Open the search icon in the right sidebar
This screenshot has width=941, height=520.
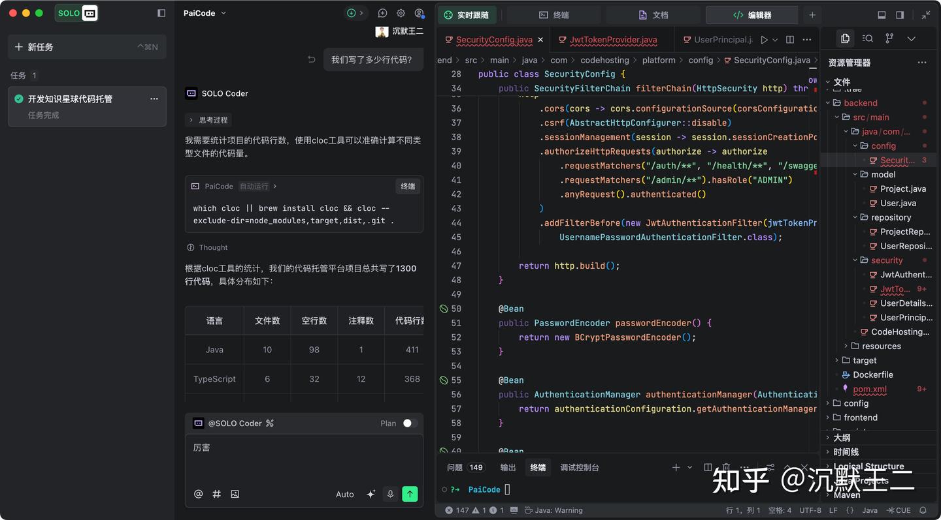coord(867,38)
